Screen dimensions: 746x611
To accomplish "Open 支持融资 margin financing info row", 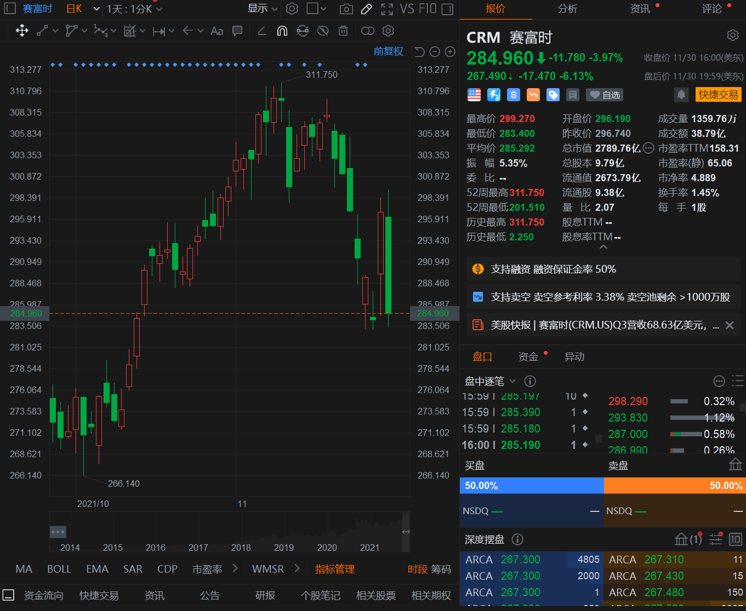I will click(603, 269).
